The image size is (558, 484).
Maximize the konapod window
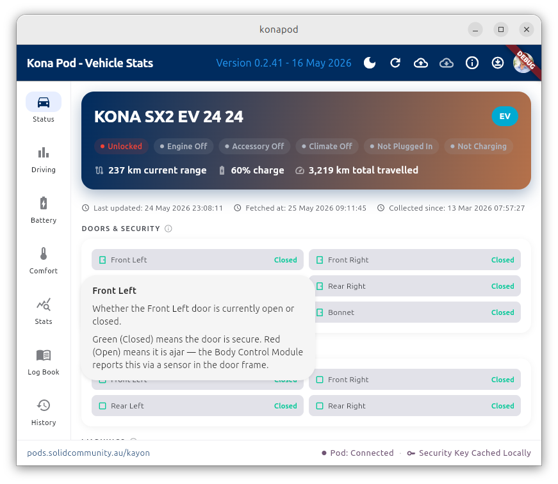click(x=501, y=29)
